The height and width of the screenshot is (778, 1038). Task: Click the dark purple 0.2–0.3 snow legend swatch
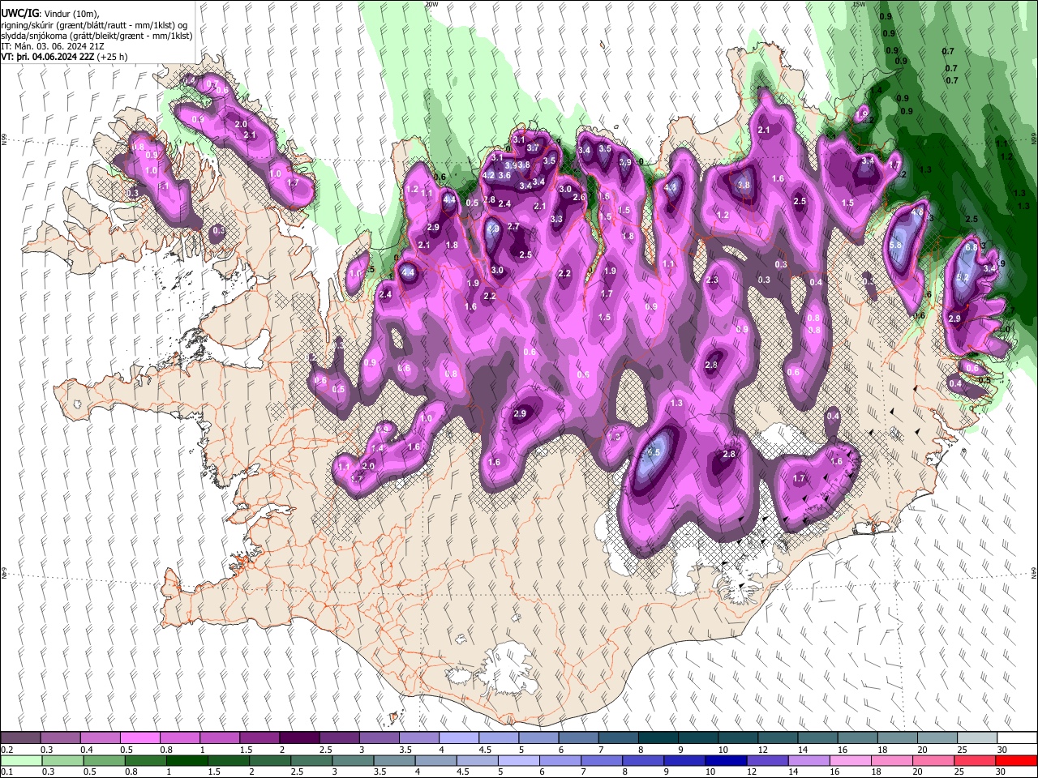coord(21,738)
